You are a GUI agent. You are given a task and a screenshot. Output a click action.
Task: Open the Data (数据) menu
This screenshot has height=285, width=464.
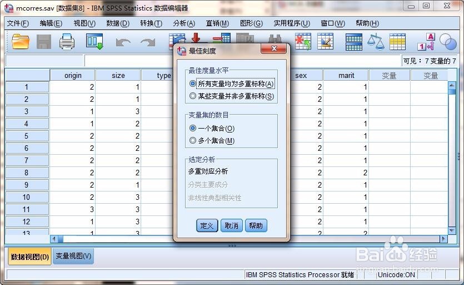tap(118, 23)
